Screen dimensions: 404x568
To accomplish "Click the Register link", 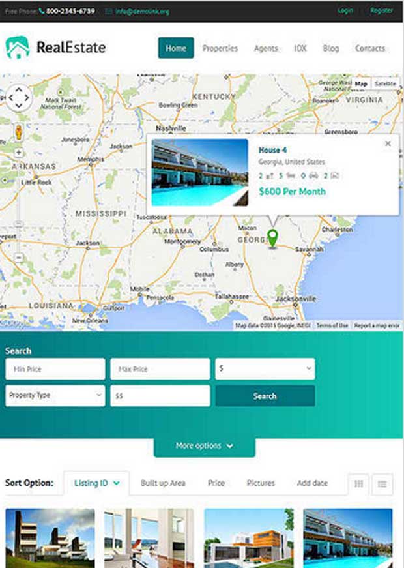I will click(x=382, y=11).
